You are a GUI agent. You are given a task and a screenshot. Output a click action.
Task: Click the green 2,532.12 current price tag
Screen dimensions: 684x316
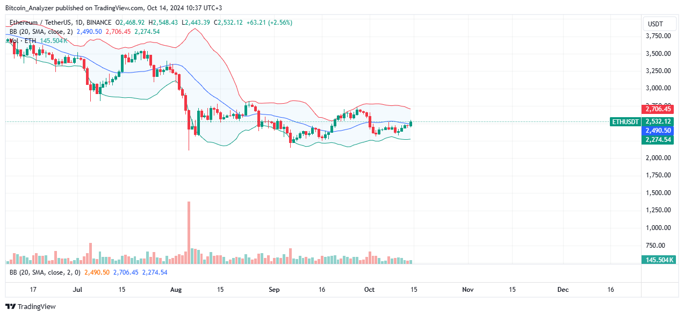point(659,122)
